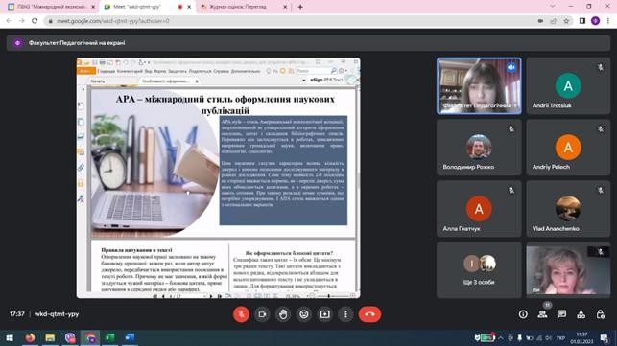Leave the call with red hang-up button
Image resolution: width=617 pixels, height=346 pixels.
[369, 314]
